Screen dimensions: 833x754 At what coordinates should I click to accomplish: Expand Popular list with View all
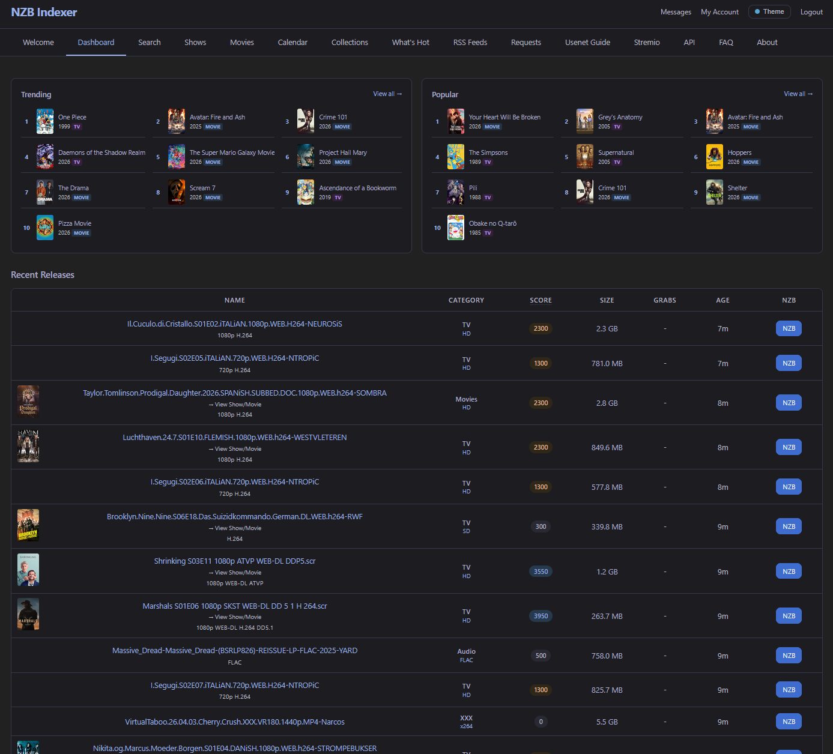tap(798, 94)
